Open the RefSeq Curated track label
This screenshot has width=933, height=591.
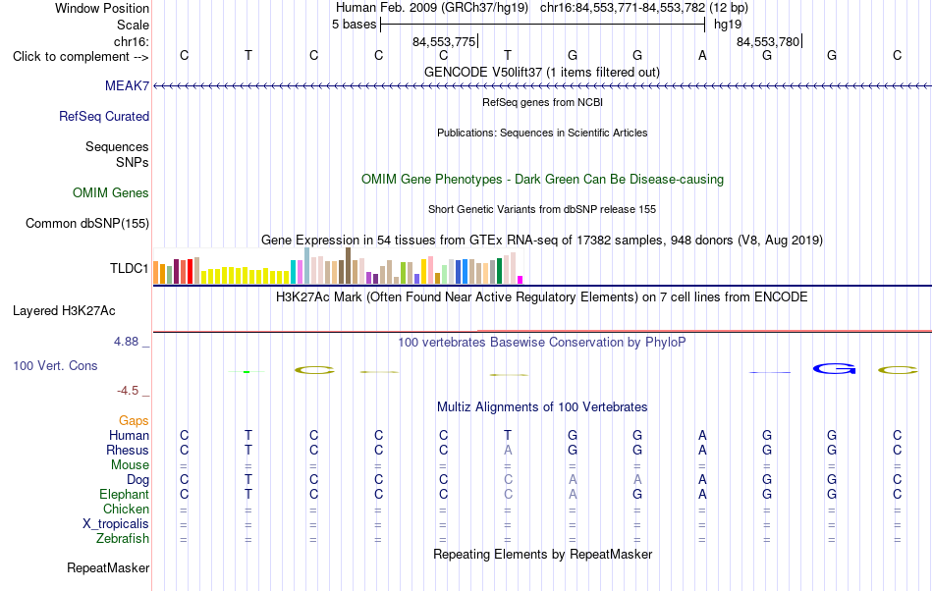click(104, 117)
